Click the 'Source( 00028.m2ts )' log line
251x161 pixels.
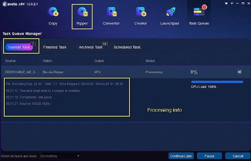[x=28, y=104]
